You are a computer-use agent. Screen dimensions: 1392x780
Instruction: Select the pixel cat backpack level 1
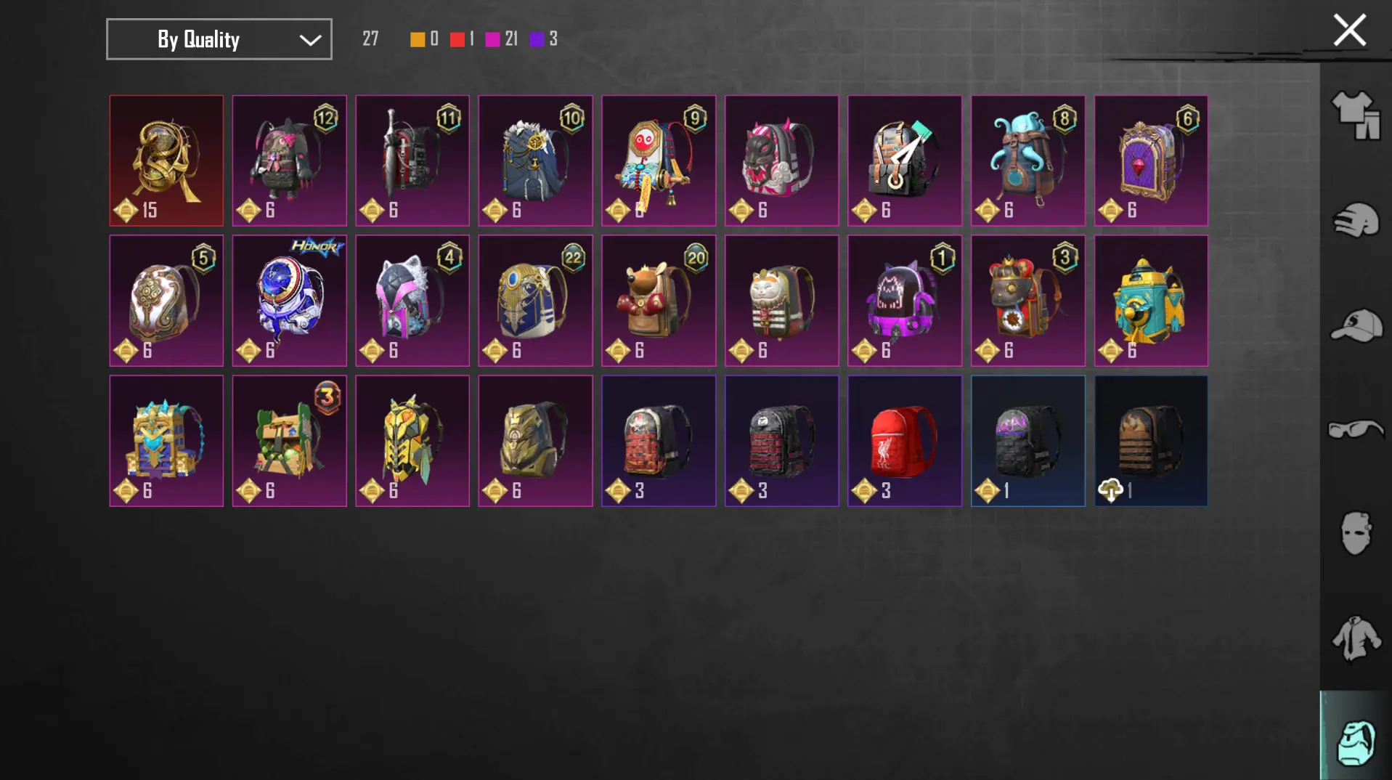point(904,301)
